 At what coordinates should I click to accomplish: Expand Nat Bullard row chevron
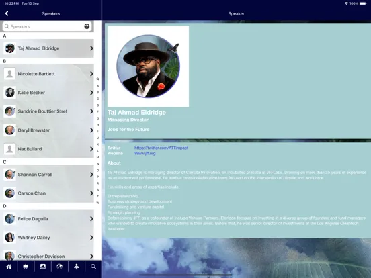pos(91,149)
